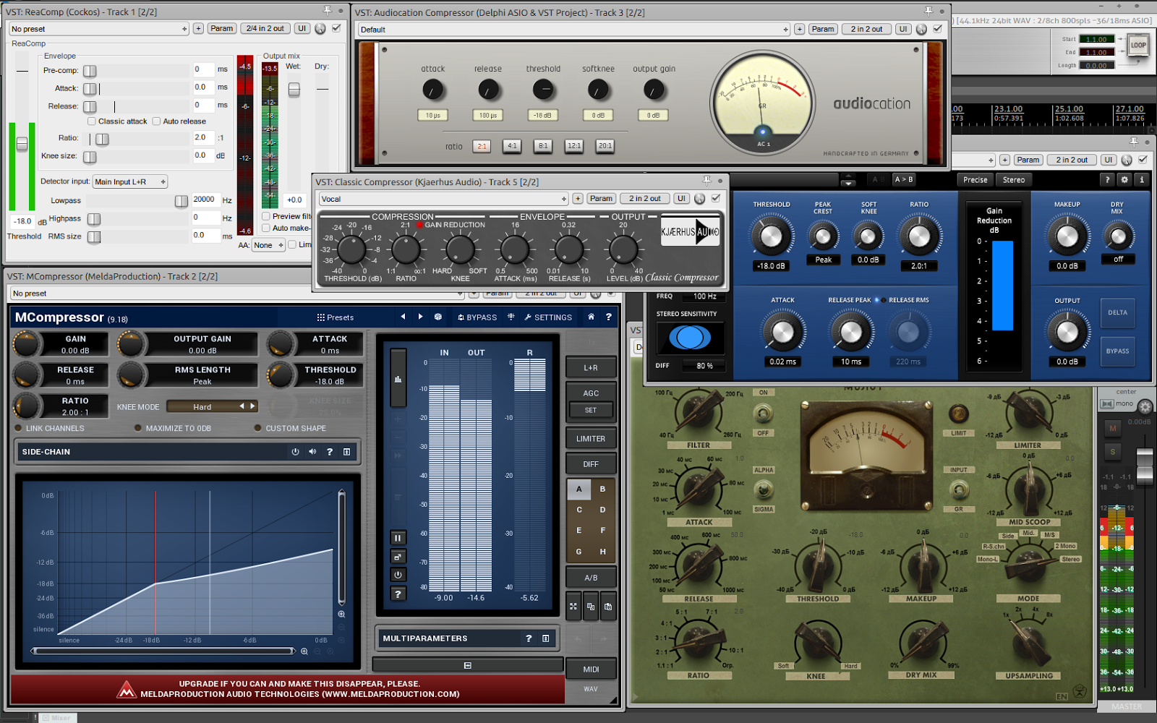
Task: Click the ReaComp bypass knob icon
Action: click(x=320, y=29)
